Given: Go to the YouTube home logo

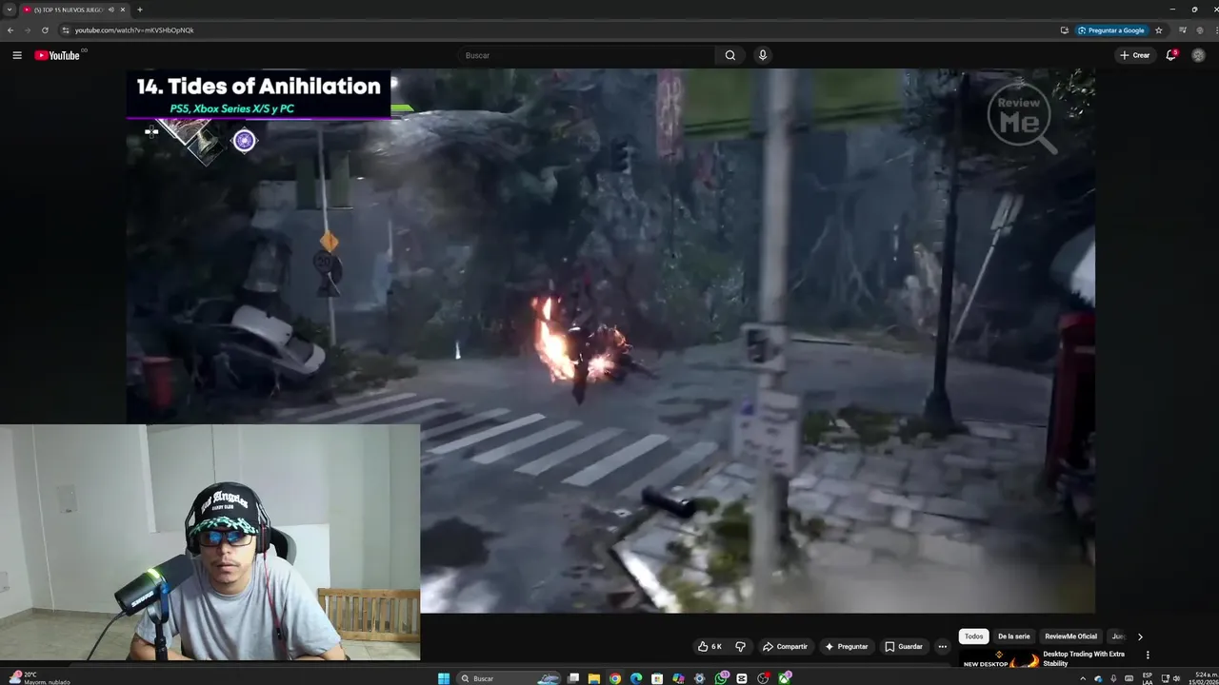Looking at the screenshot, I should pos(57,55).
